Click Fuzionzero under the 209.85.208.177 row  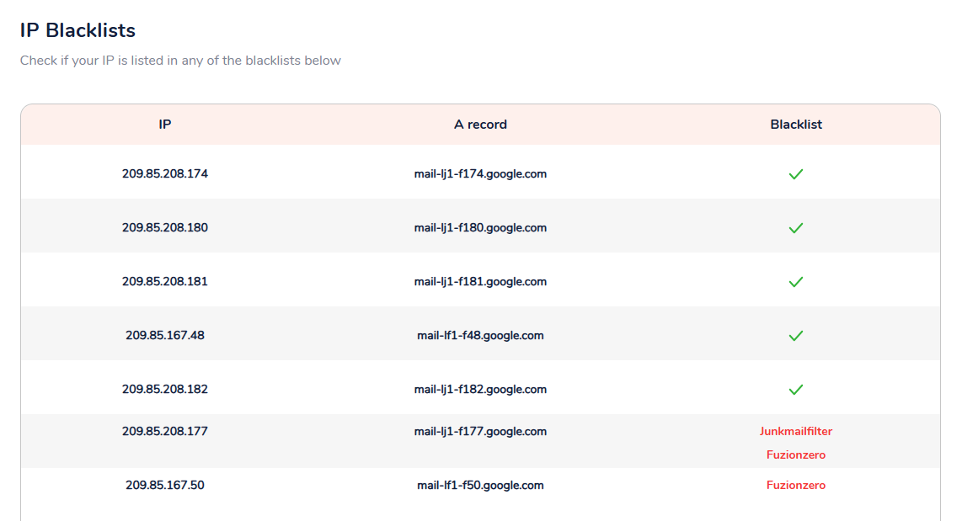pyautogui.click(x=796, y=455)
